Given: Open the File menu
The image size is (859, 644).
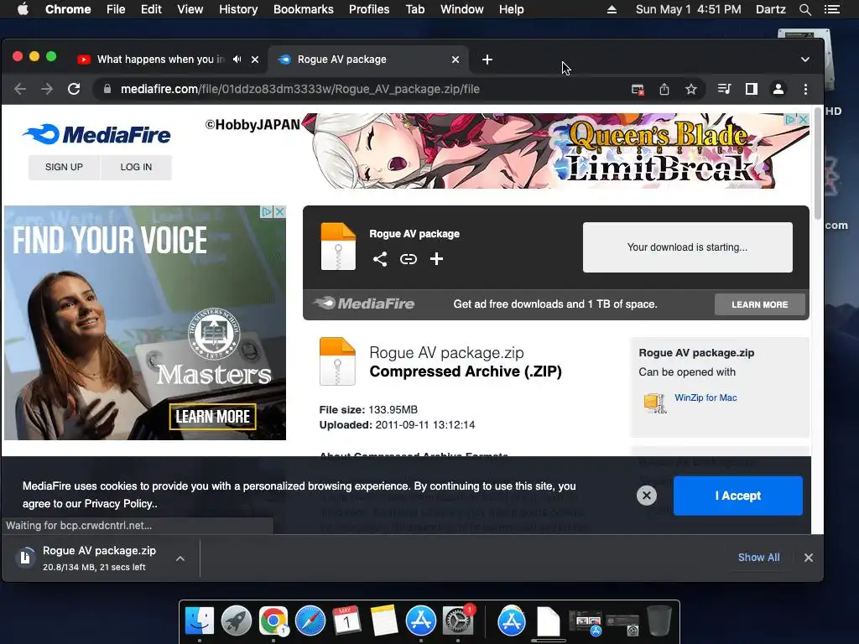Looking at the screenshot, I should point(116,9).
